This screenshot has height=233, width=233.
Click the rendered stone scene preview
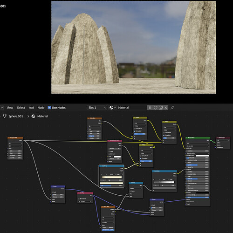[133, 47]
